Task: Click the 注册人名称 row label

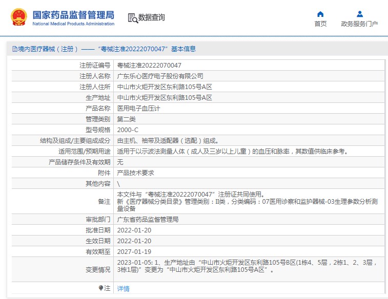Action: (95, 76)
